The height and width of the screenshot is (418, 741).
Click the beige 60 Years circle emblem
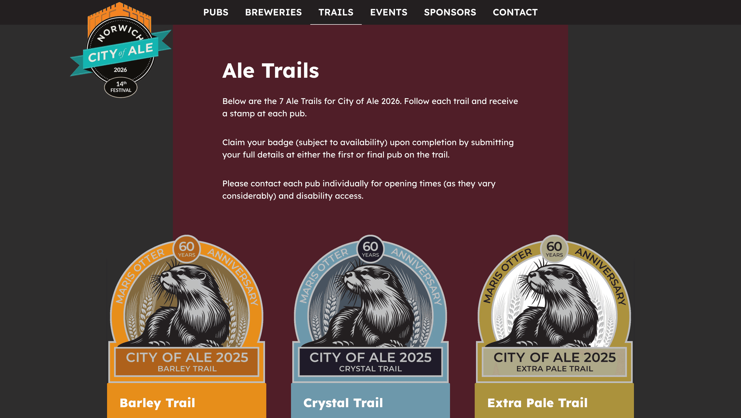[x=554, y=249]
